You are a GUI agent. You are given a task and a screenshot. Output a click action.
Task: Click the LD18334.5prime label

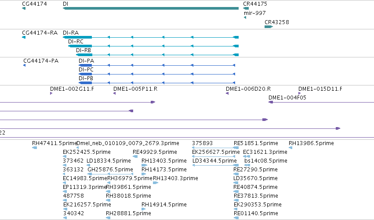(109, 161)
